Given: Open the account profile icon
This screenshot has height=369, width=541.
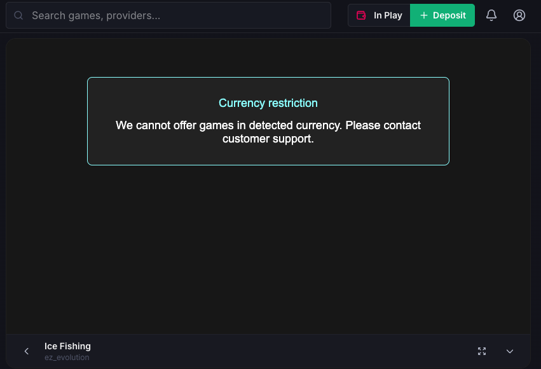Looking at the screenshot, I should point(519,15).
